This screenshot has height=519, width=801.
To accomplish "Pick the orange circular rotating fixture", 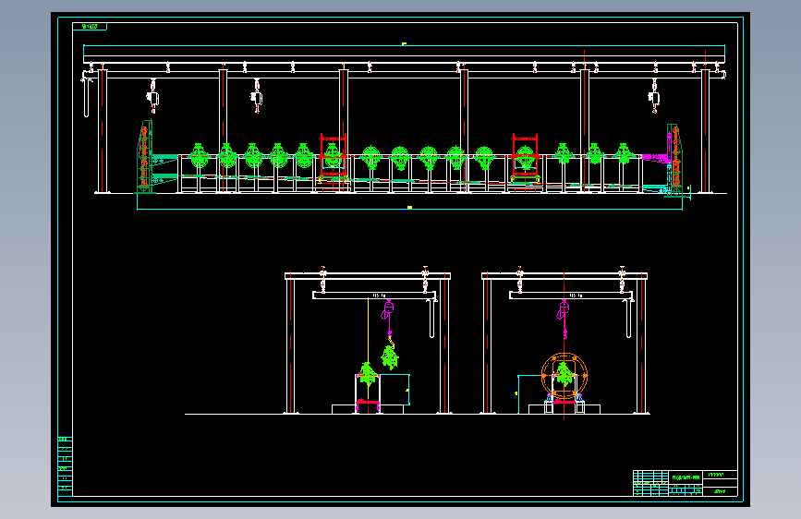I will (x=564, y=377).
